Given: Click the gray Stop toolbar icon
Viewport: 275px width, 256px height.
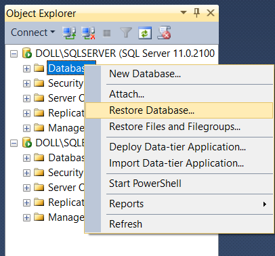Looking at the screenshot, I should coord(107,33).
